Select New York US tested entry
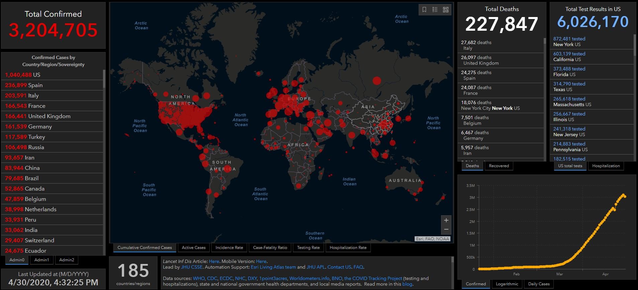The image size is (638, 290). coord(592,41)
